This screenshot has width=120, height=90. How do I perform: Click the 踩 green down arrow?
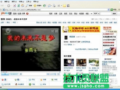(x=16, y=80)
